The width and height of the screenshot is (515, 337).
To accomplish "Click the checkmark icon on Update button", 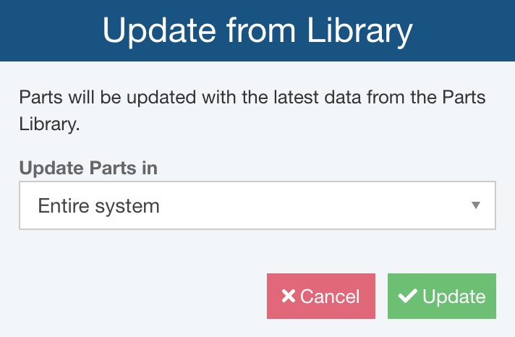I will pyautogui.click(x=408, y=296).
